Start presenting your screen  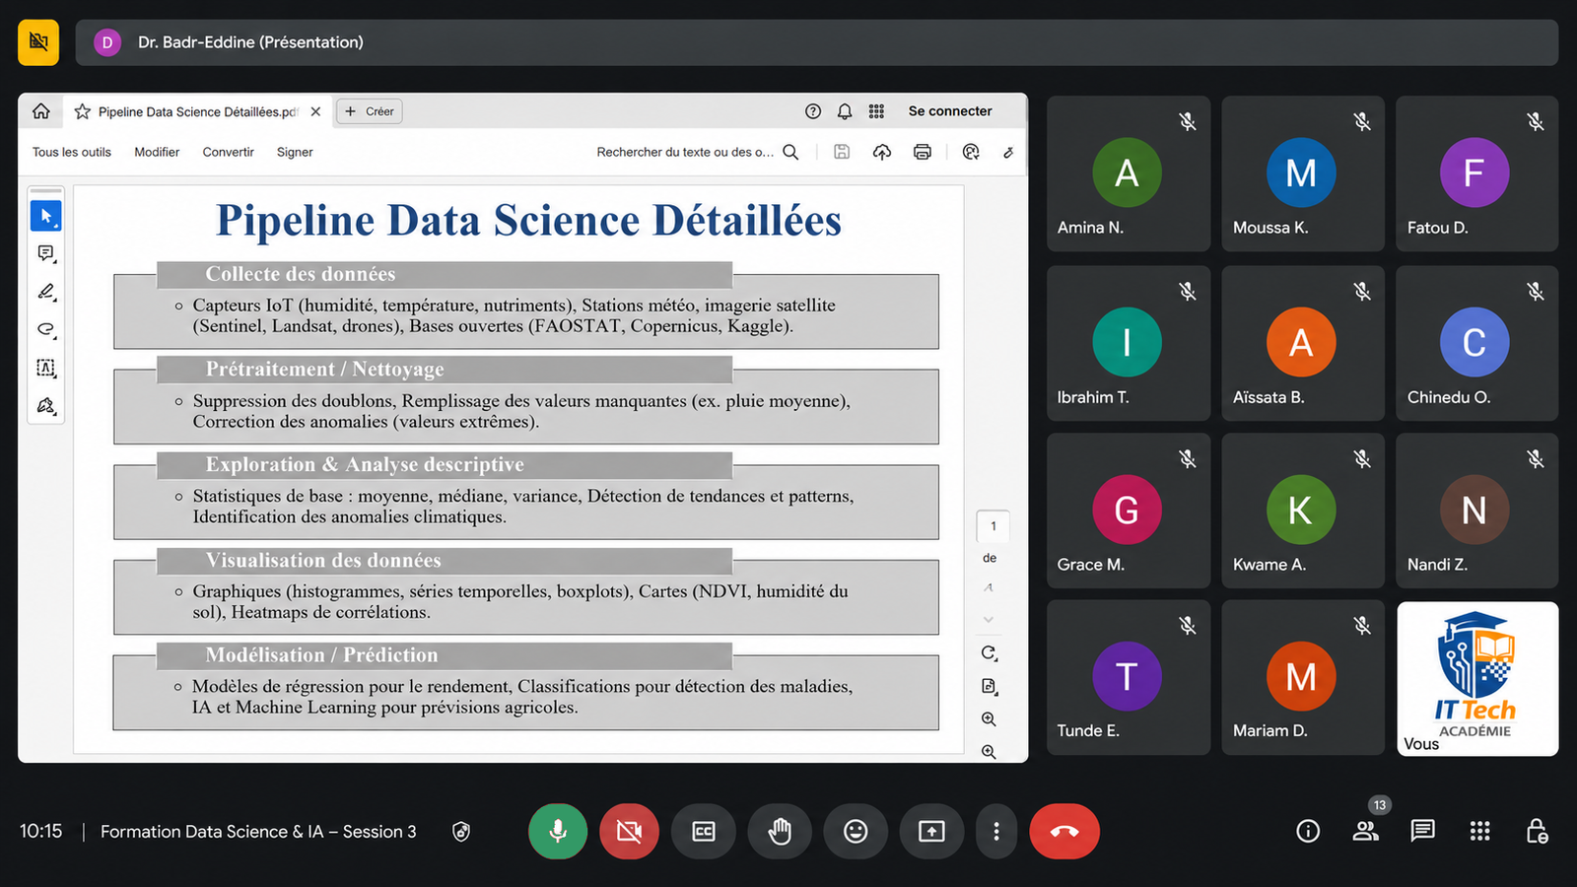[x=931, y=832]
